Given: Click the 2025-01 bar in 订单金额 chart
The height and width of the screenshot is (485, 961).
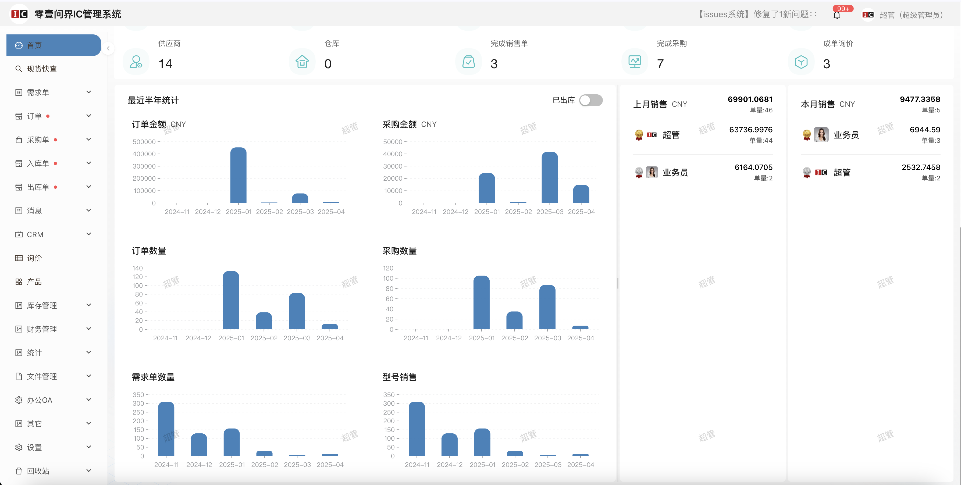Looking at the screenshot, I should [x=239, y=175].
